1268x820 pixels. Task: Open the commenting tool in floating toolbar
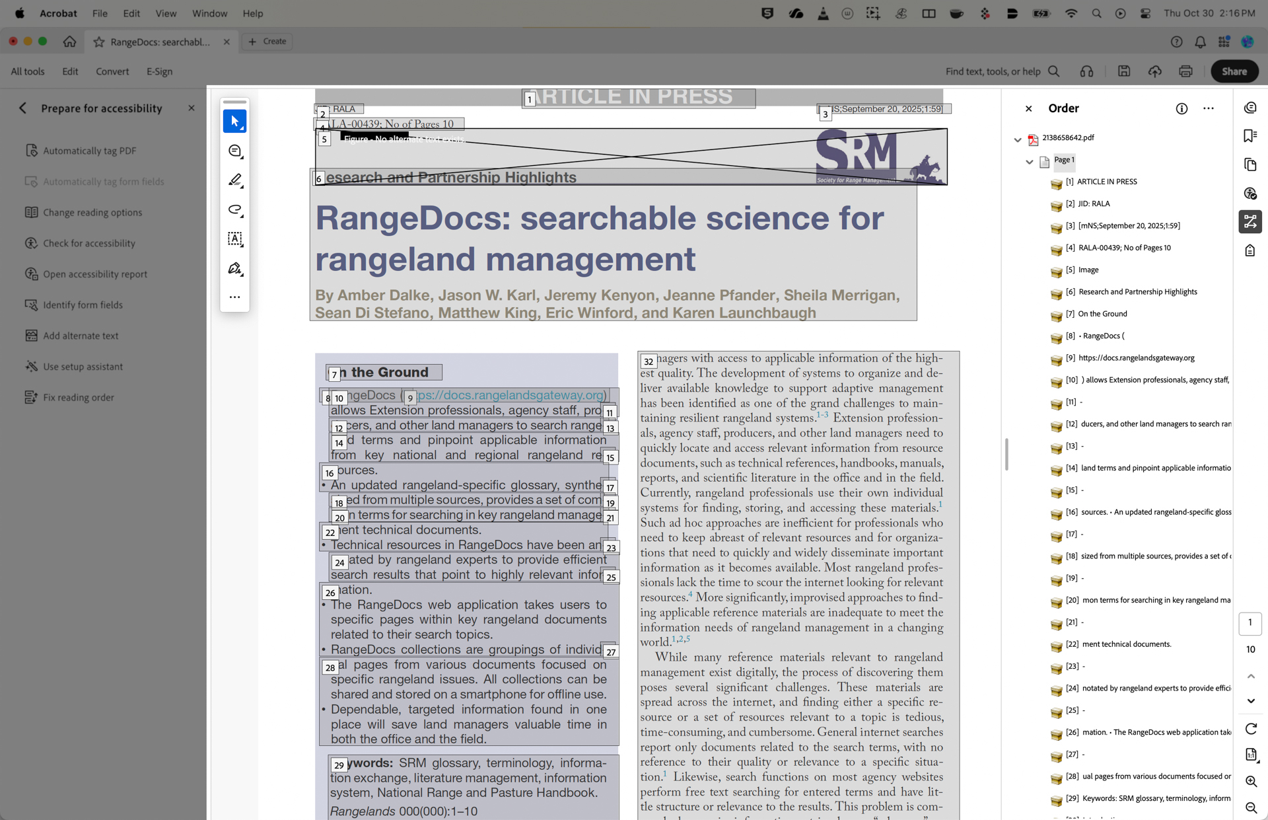tap(234, 151)
